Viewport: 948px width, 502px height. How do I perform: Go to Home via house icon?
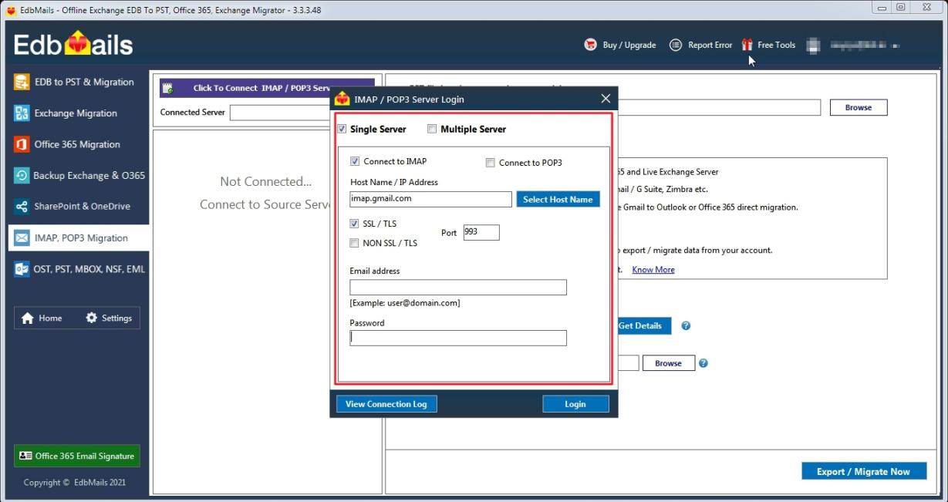tap(28, 318)
